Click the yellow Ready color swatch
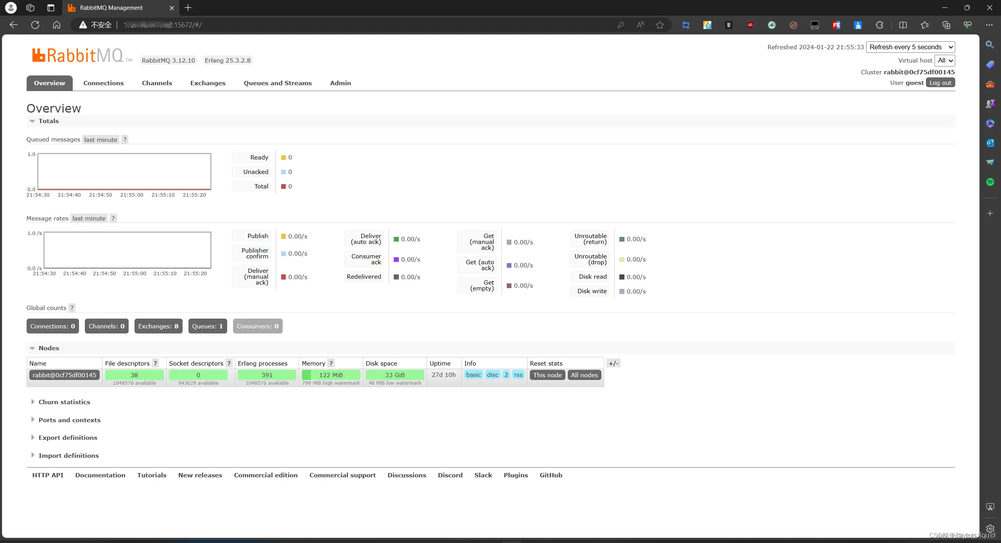Image resolution: width=1001 pixels, height=543 pixels. pyautogui.click(x=283, y=158)
